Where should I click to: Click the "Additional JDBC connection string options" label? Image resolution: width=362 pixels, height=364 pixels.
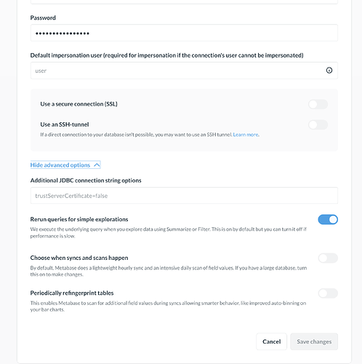[x=86, y=181]
